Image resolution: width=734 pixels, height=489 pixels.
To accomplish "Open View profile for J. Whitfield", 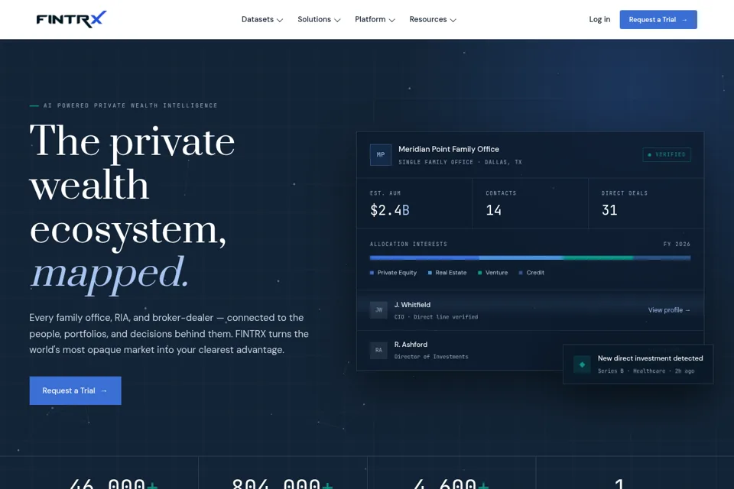I will pos(669,309).
